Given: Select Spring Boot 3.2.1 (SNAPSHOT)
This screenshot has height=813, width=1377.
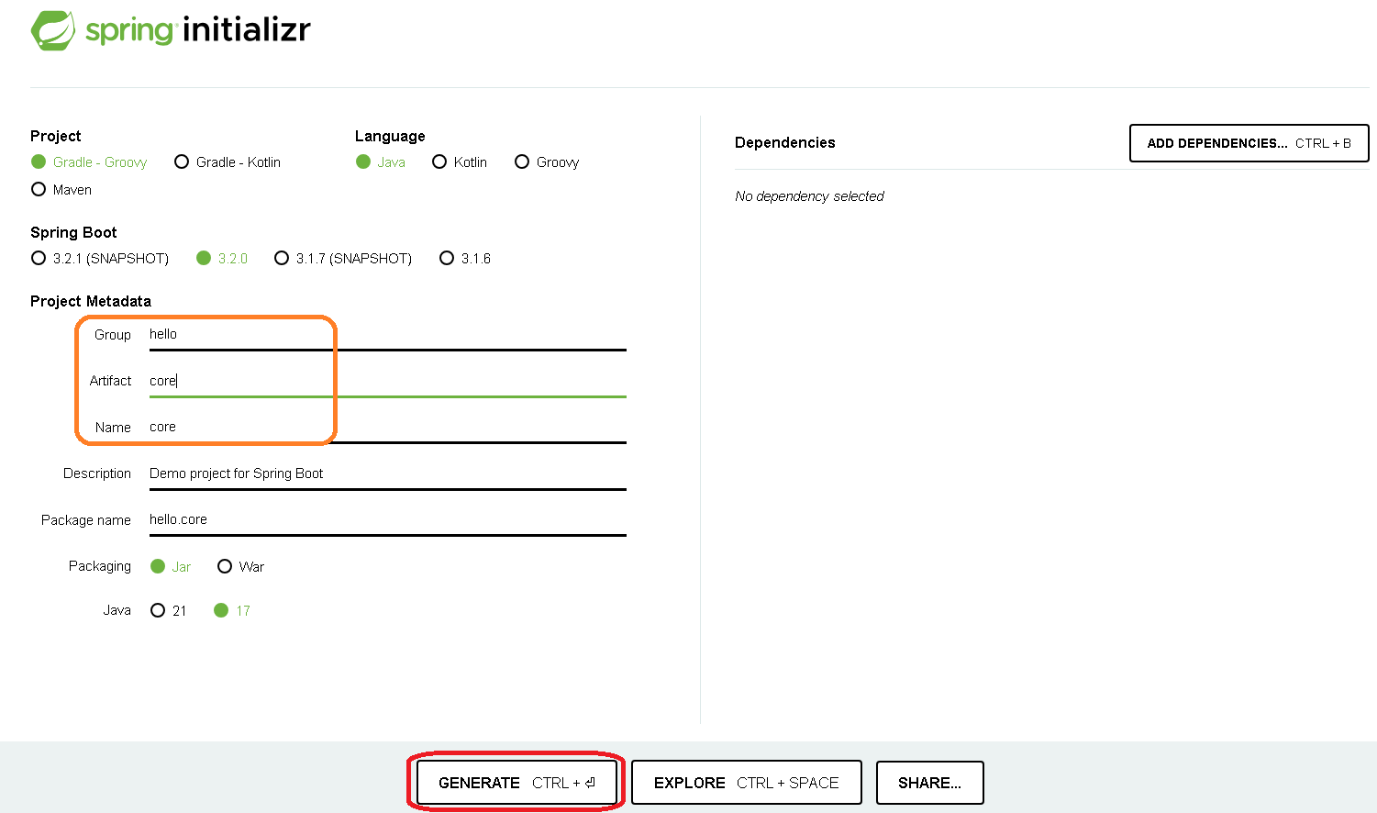Looking at the screenshot, I should (100, 259).
